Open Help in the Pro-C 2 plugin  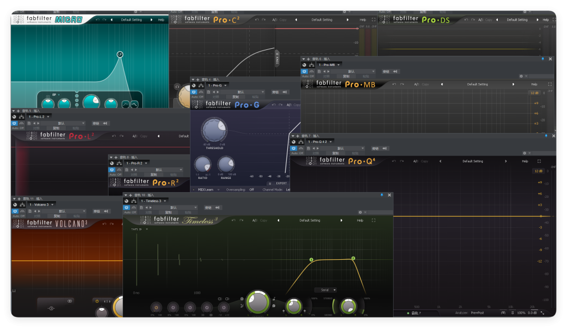pos(363,20)
